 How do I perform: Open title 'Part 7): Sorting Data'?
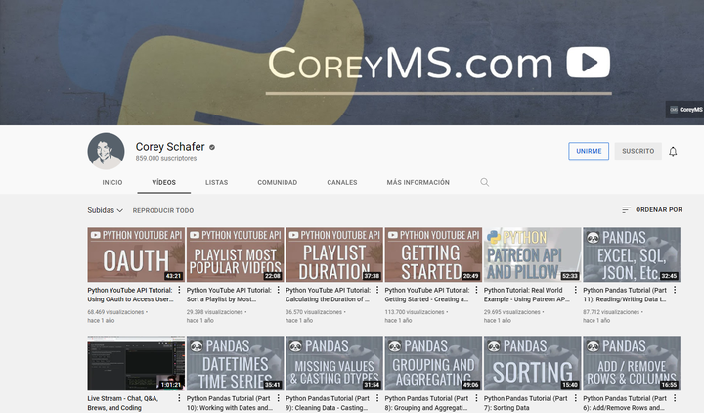coord(526,403)
